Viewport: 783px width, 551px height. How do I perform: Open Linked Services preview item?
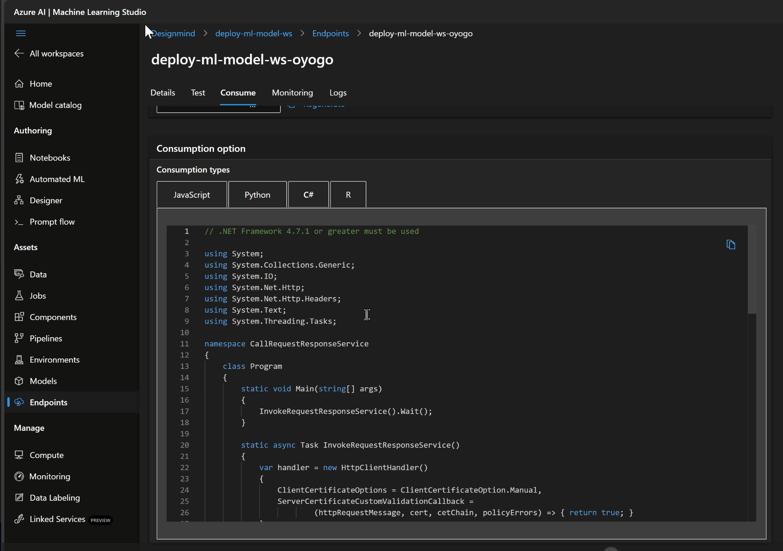[x=57, y=519]
